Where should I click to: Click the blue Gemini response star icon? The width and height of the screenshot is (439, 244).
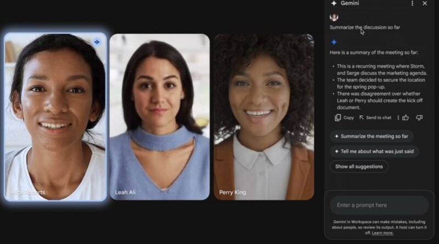[x=334, y=42]
